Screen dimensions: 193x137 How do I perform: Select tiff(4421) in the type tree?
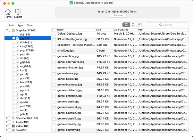point(26,42)
